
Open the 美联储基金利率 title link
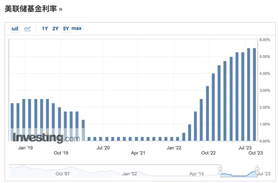point(30,9)
